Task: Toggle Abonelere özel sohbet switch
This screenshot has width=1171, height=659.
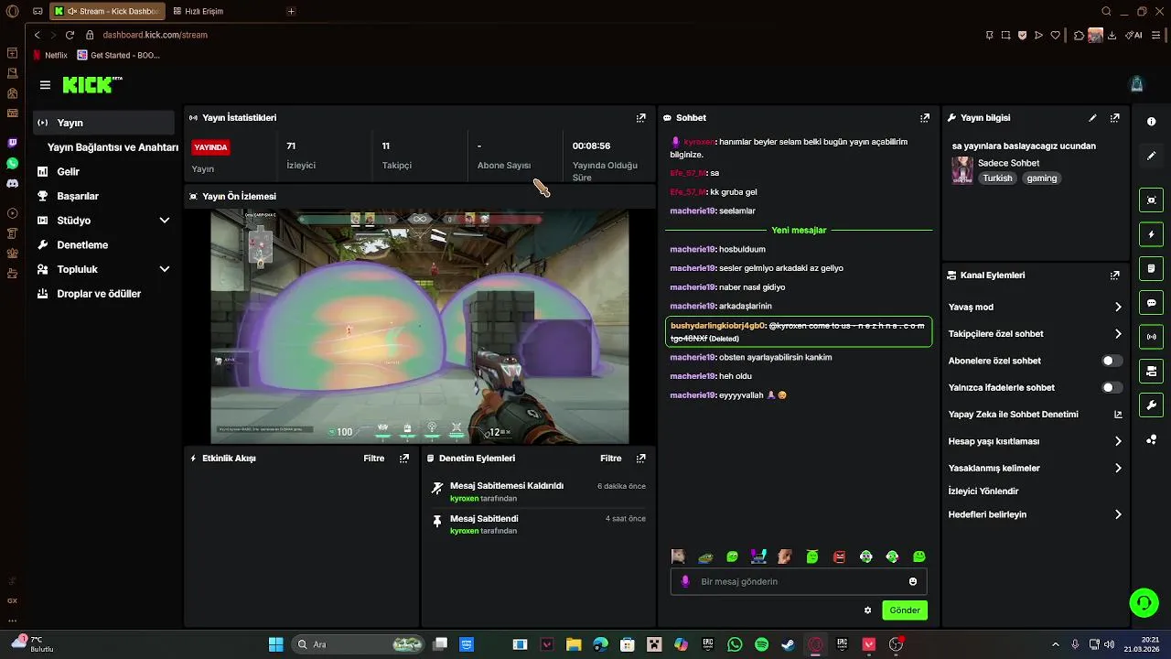Action: click(x=1112, y=361)
